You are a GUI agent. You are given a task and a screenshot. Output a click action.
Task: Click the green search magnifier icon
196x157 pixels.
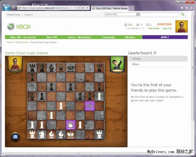click(x=183, y=14)
